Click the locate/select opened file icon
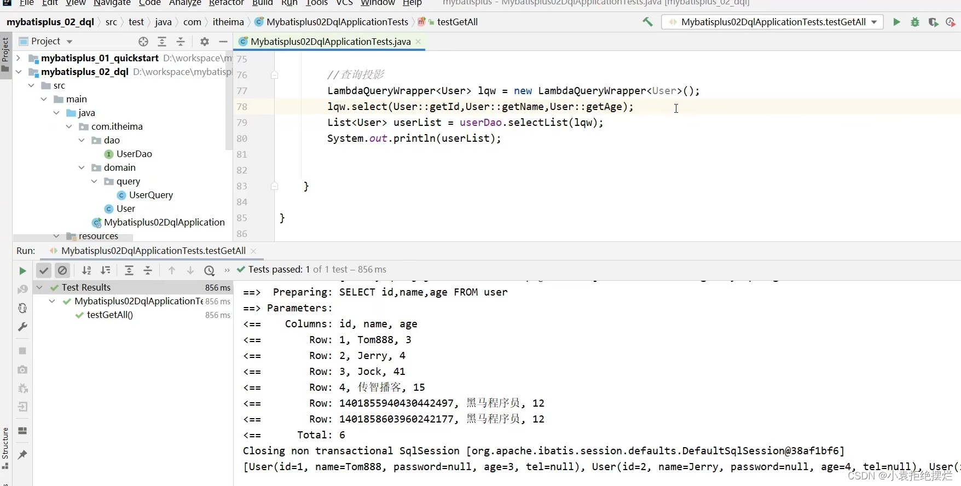Viewport: 961px width, 486px height. pos(143,42)
